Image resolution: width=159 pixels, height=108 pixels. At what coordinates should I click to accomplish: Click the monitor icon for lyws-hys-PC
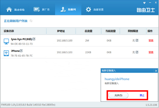click(6, 41)
